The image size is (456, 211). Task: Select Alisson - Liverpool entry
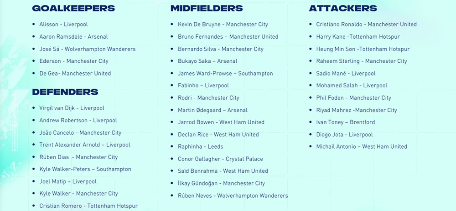pyautogui.click(x=64, y=25)
